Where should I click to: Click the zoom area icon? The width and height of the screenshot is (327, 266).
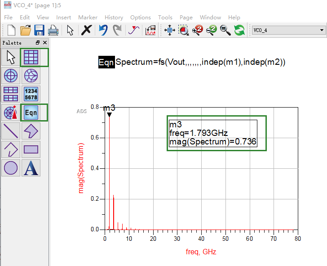[184, 30]
